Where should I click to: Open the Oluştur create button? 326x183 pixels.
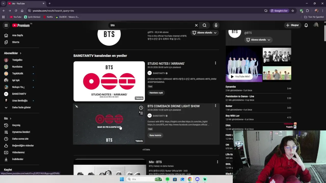(x=292, y=25)
